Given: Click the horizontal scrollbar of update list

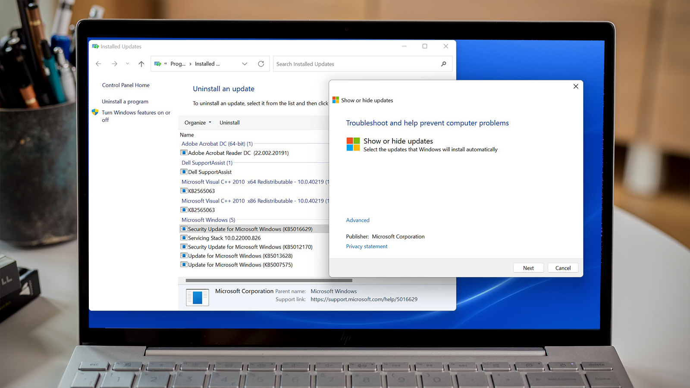Looking at the screenshot, I should tap(269, 280).
